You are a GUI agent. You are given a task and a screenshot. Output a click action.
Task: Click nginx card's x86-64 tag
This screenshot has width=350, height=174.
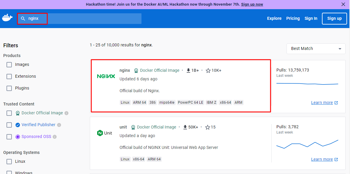tap(225, 103)
